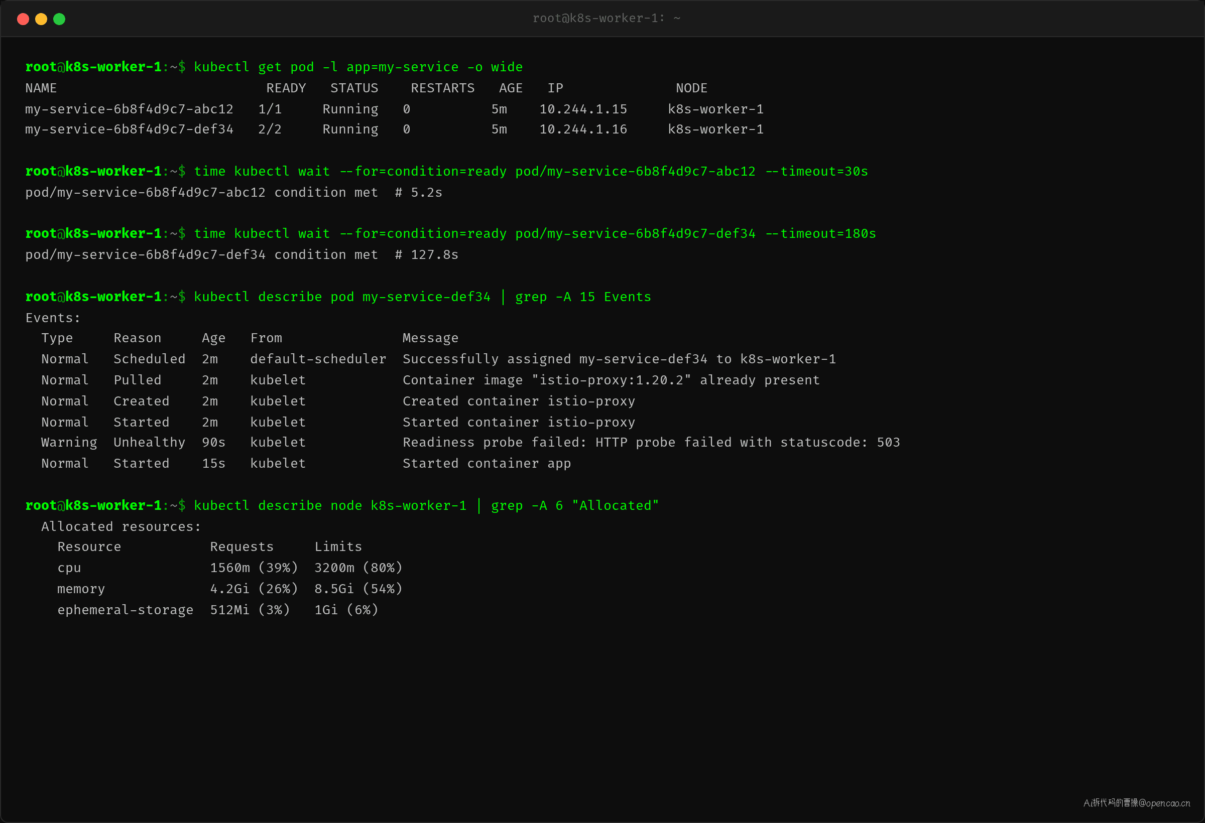The image size is (1205, 823).
Task: Click the istio-proxy:1.20.2 image name
Action: (612, 380)
